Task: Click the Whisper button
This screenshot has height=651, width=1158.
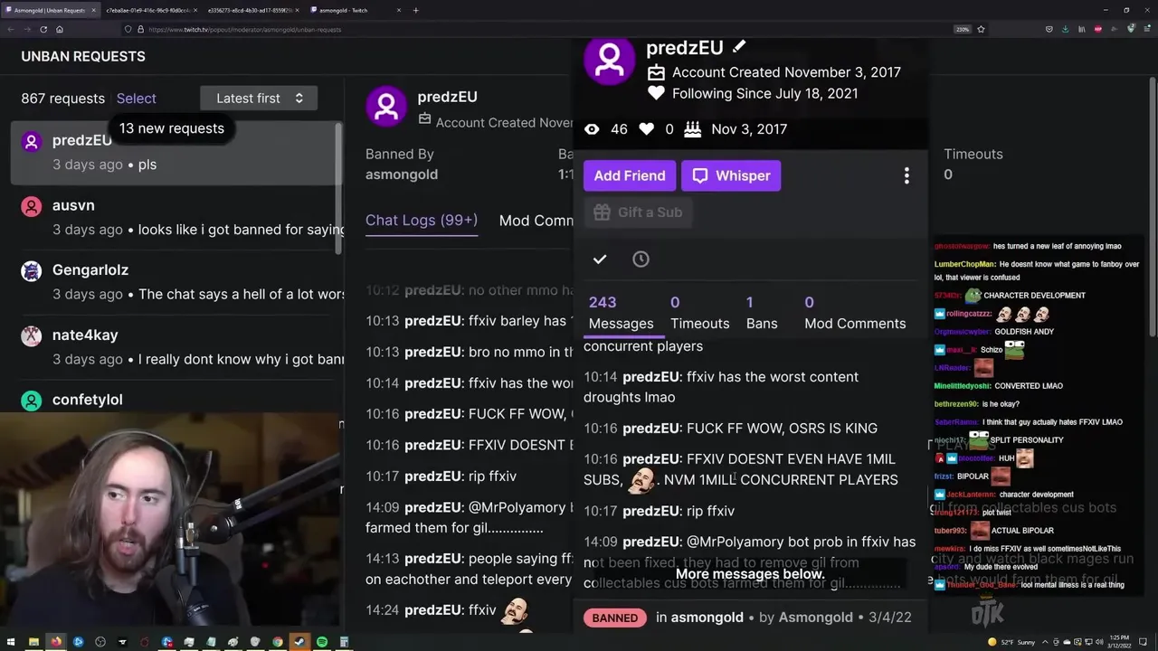Action: click(731, 175)
